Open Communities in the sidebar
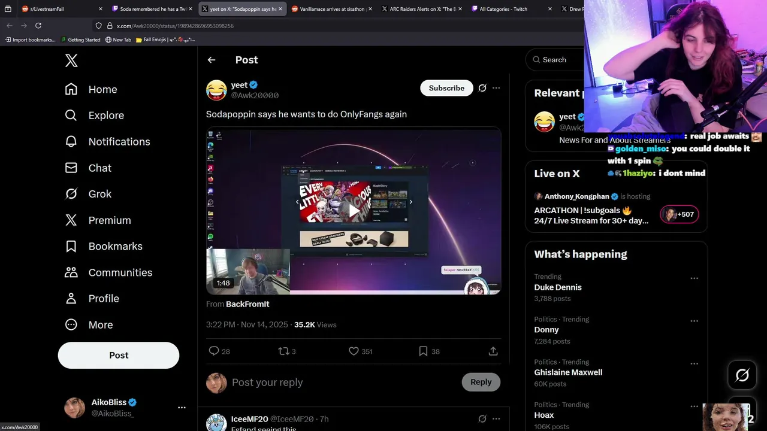Image resolution: width=767 pixels, height=431 pixels. point(108,272)
